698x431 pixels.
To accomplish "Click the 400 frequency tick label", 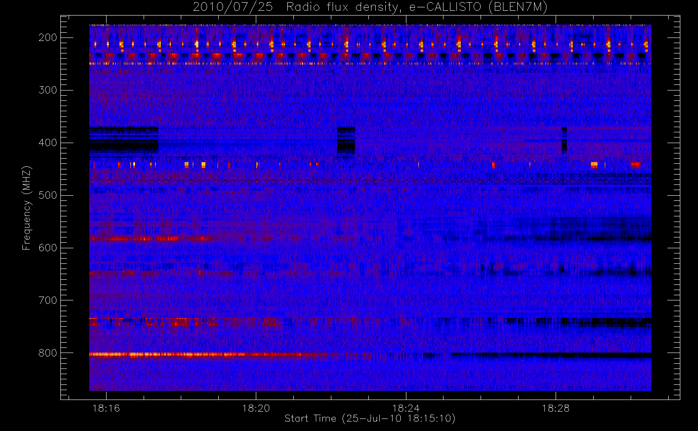I will [x=48, y=143].
